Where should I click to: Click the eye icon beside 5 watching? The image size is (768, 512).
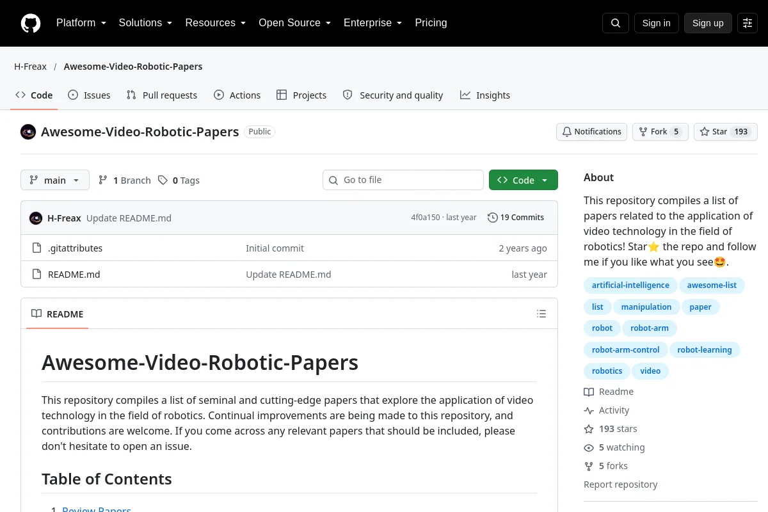(589, 447)
